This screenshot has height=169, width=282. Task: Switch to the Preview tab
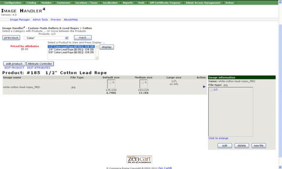(x=56, y=19)
